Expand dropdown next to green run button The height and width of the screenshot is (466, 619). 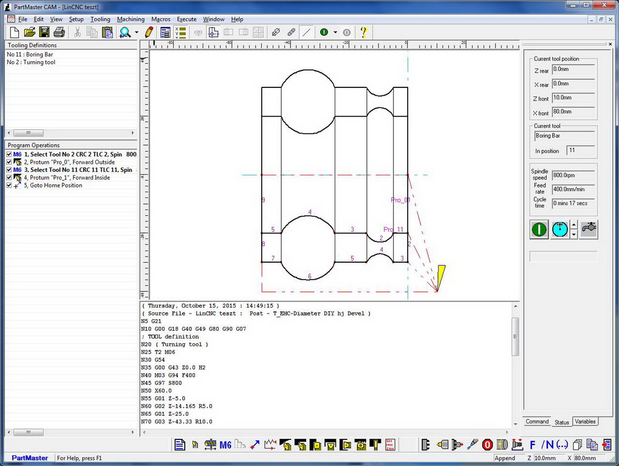335,33
